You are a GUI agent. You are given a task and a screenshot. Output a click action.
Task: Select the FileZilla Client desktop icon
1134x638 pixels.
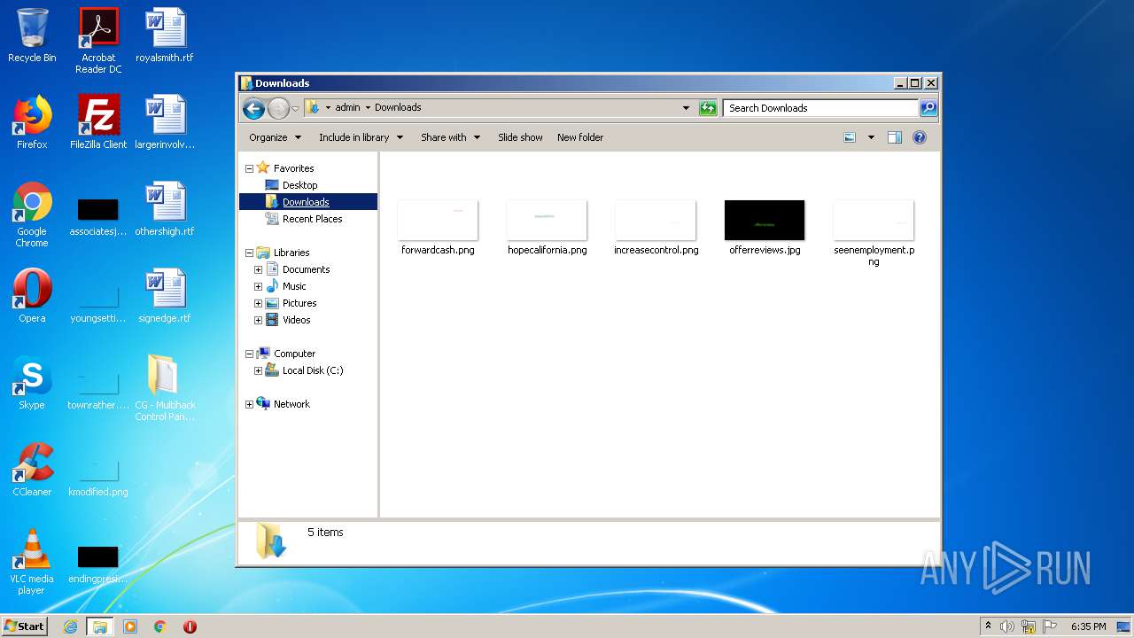(x=98, y=122)
